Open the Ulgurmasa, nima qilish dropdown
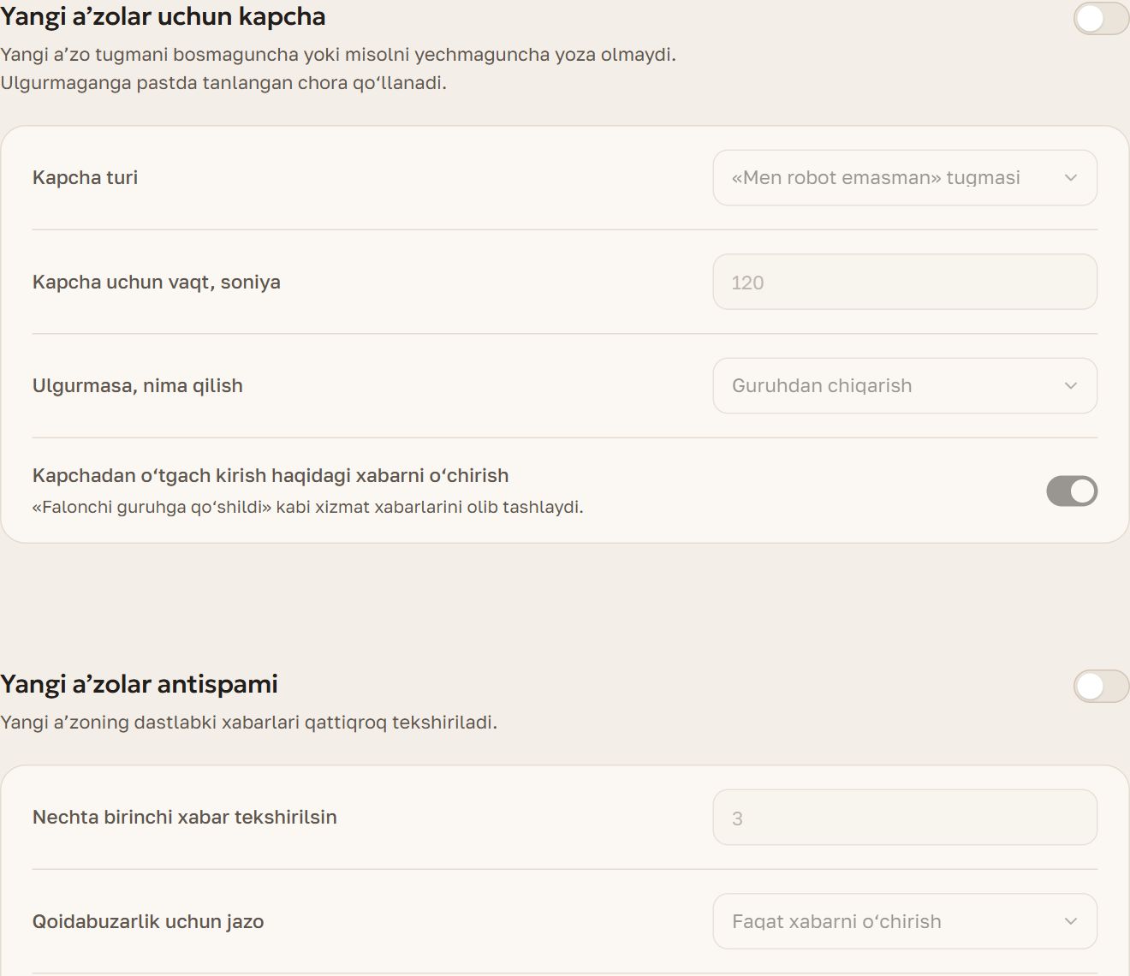The image size is (1130, 976). click(x=905, y=386)
